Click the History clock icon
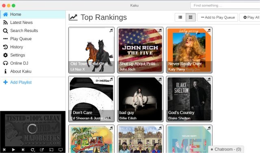The height and width of the screenshot is (153, 260). pyautogui.click(x=5, y=47)
